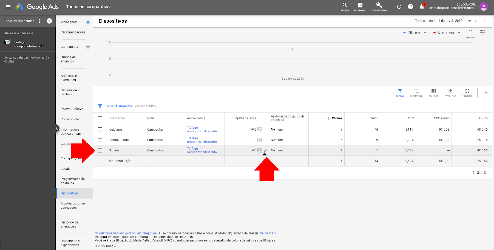Click the reports not real-time link
The height and width of the screenshot is (250, 494).
click(126, 233)
